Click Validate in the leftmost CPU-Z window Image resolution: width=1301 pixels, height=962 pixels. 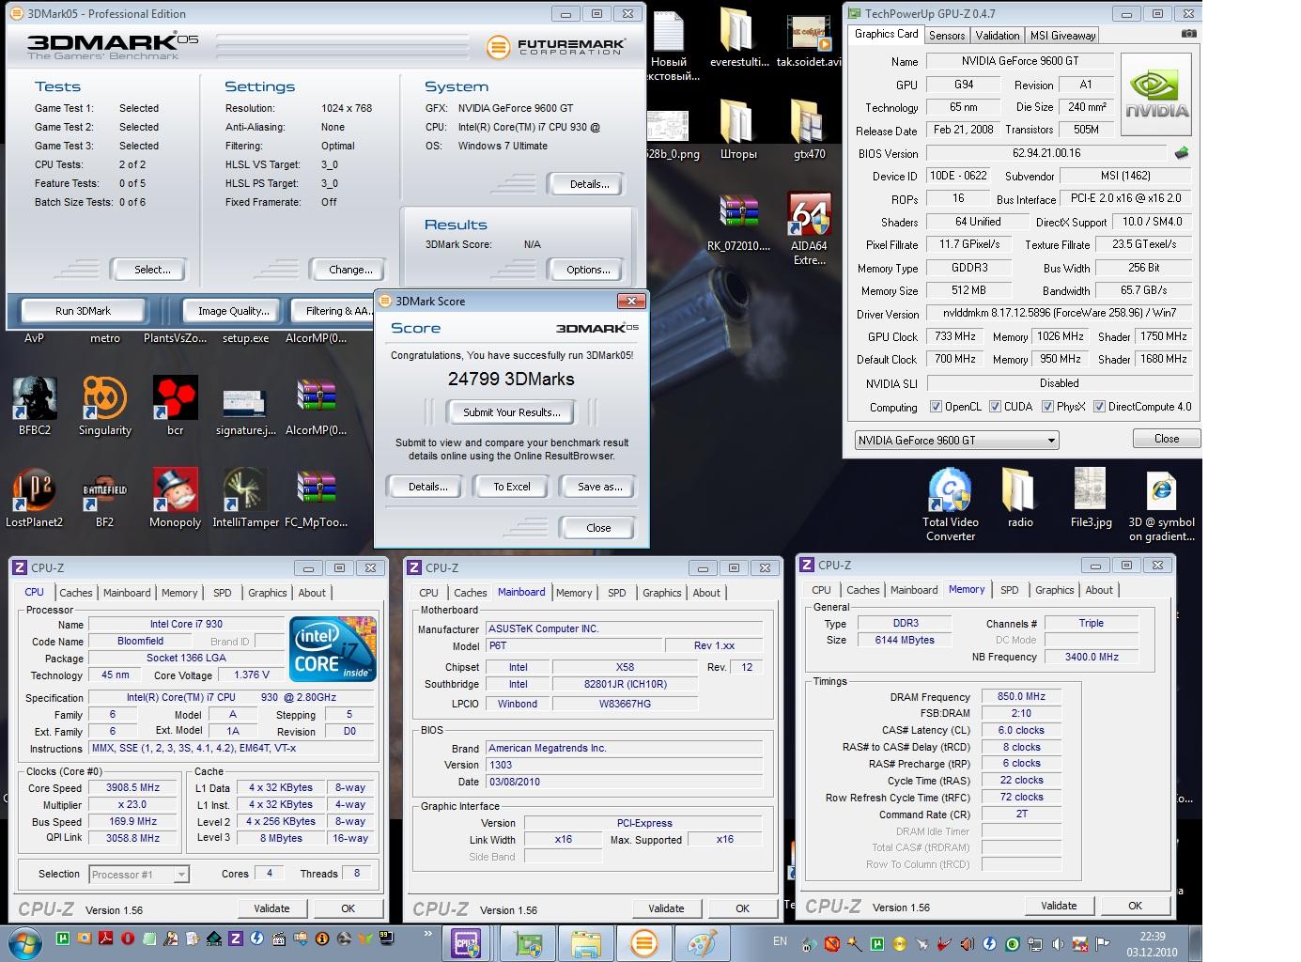pos(271,908)
